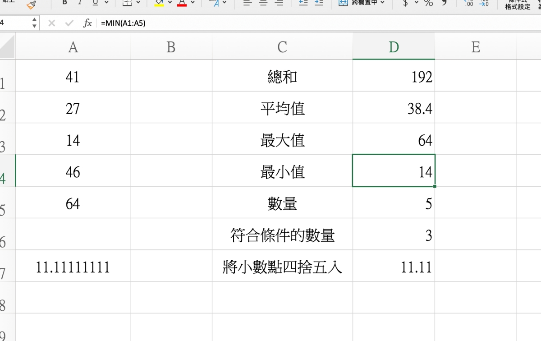Toggle bold formatting
The height and width of the screenshot is (341, 541).
click(64, 3)
